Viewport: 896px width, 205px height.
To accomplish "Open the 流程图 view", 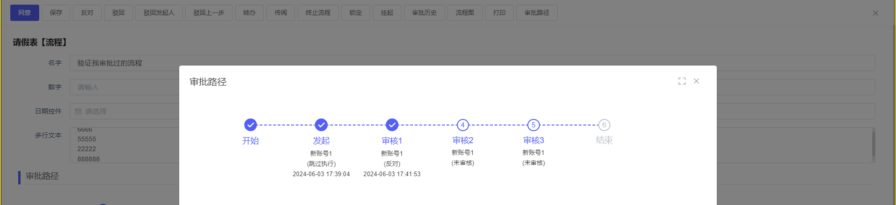I will click(x=465, y=13).
